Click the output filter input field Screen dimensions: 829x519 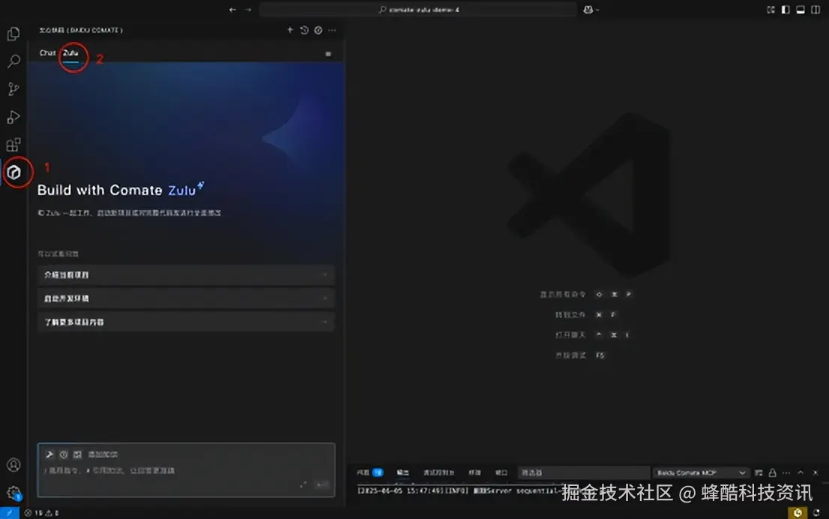[x=584, y=472]
